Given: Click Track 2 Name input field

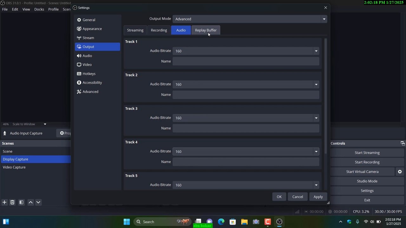Looking at the screenshot, I should coord(246,95).
